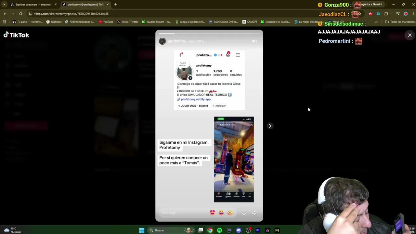Image resolution: width=416 pixels, height=234 pixels.
Task: Click the 'Síganme en mi Instagram: Profetomy' caption
Action: [x=184, y=145]
